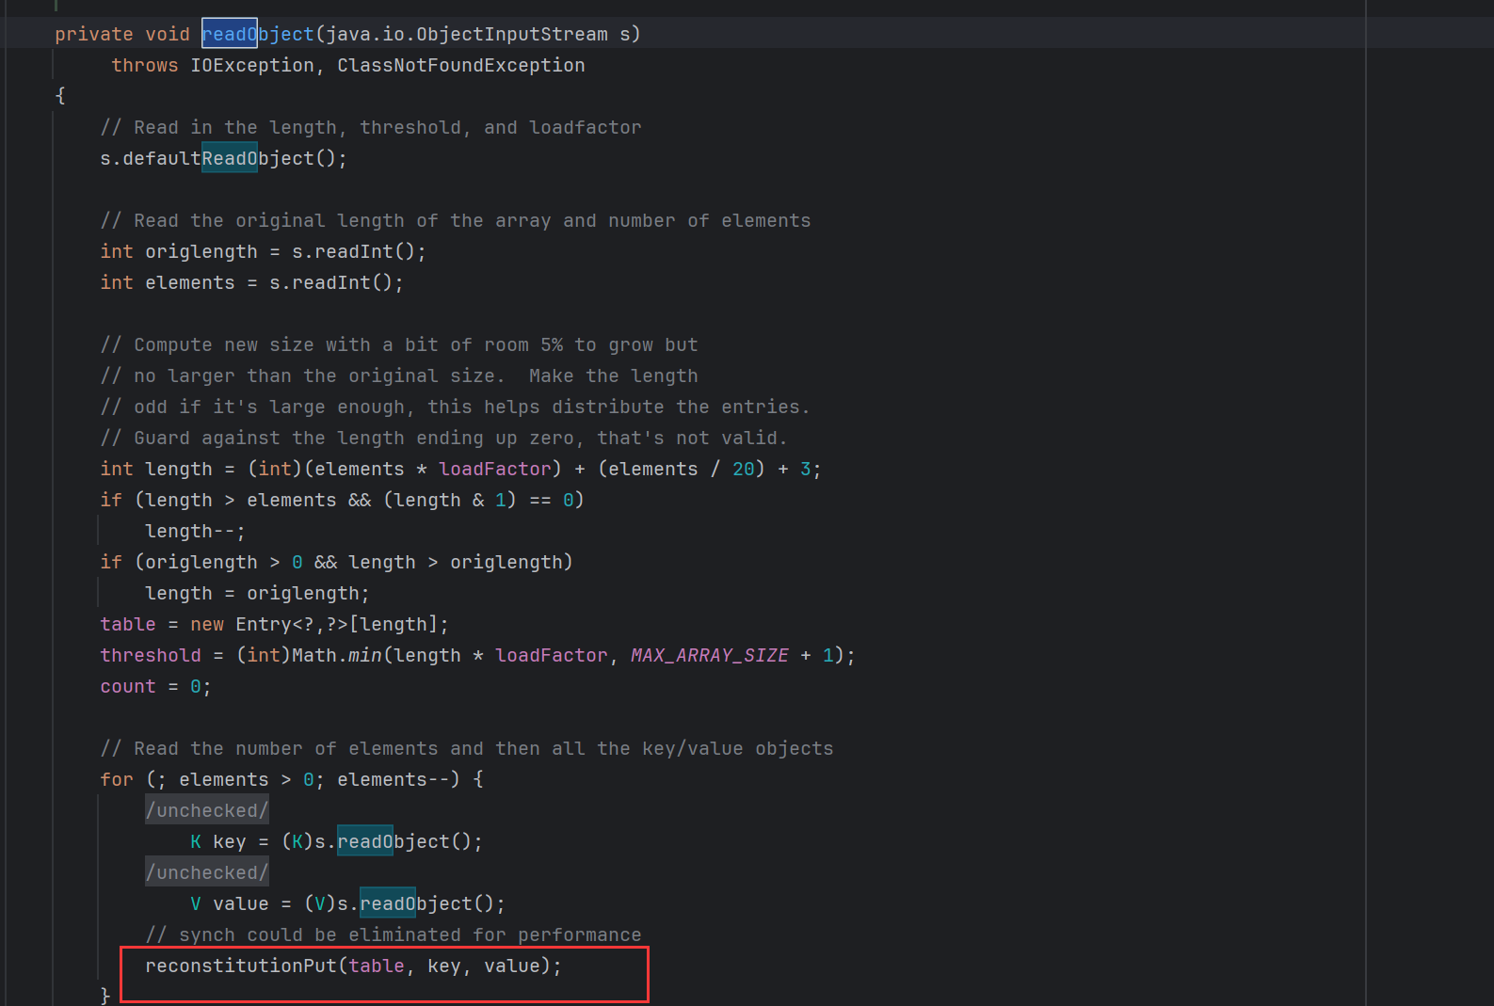This screenshot has width=1494, height=1006.
Task: Click loadFactor in the 'int length' declaration
Action: click(495, 469)
